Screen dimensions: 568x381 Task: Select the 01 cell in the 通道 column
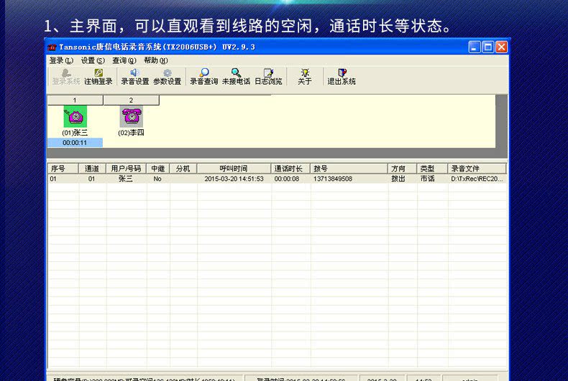click(x=91, y=179)
